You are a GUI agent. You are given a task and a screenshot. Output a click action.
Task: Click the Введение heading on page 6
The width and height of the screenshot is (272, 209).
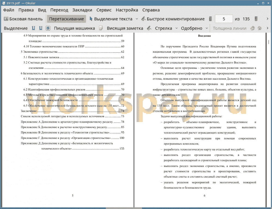pos(204,36)
